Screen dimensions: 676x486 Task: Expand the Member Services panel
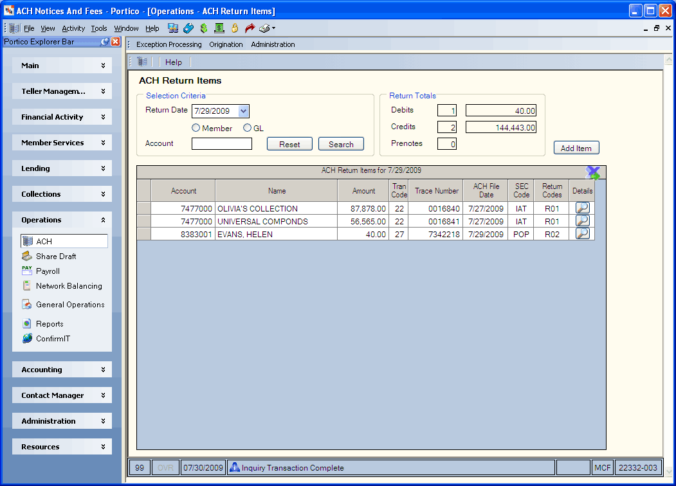(62, 143)
